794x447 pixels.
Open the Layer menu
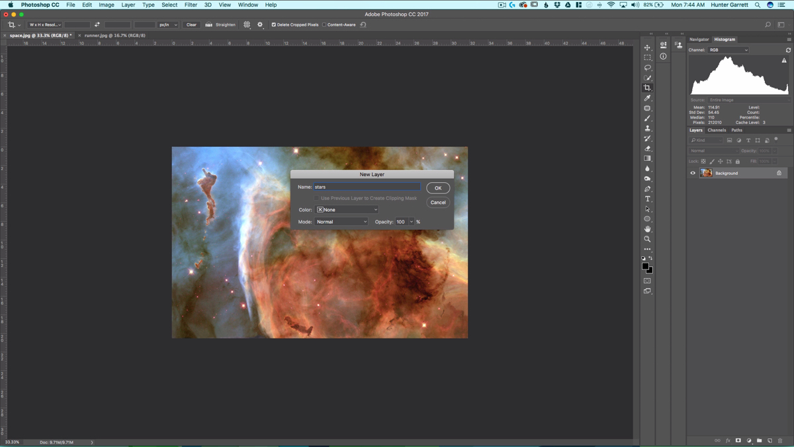click(128, 5)
